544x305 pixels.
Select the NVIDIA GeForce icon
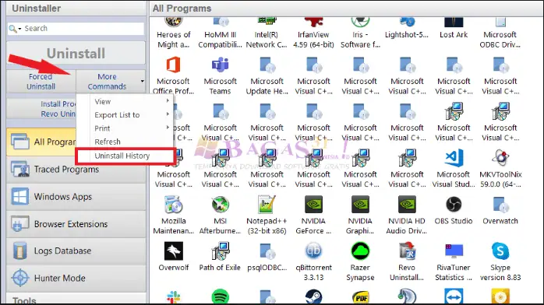(x=313, y=205)
